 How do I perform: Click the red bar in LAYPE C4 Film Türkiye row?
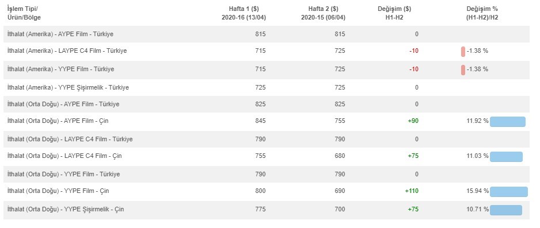click(x=463, y=52)
